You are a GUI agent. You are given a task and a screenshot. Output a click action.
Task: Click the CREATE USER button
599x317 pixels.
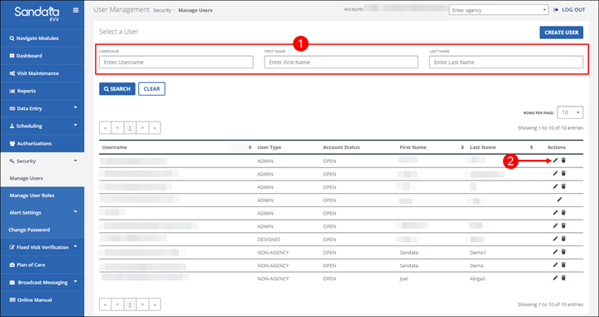point(562,32)
